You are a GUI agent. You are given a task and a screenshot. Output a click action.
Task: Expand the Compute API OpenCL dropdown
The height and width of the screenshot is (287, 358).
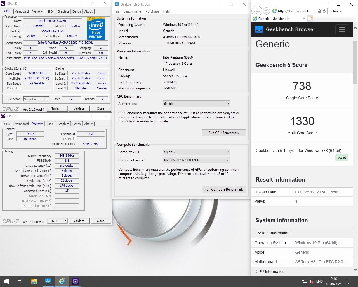[227, 152]
